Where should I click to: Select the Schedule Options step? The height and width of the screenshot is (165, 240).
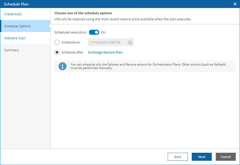[x=17, y=26]
